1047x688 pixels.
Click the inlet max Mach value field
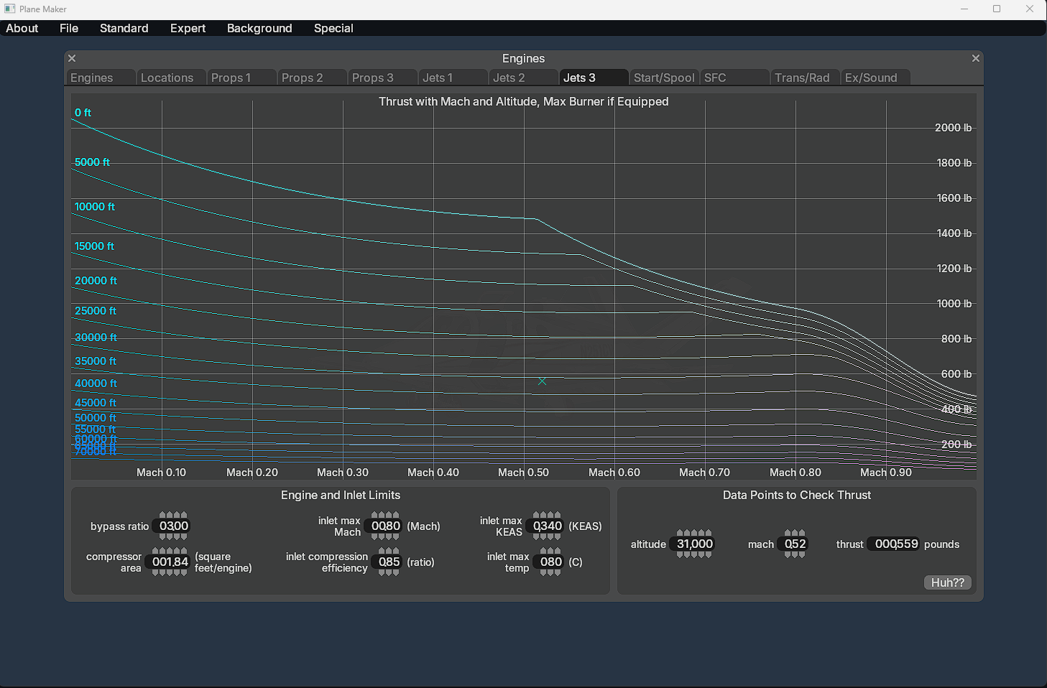[385, 526]
